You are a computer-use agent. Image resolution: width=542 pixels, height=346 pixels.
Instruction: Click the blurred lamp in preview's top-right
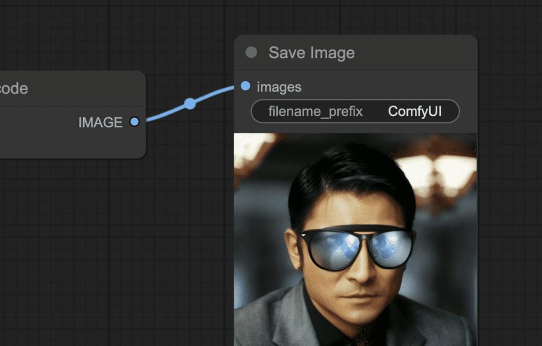click(x=439, y=169)
